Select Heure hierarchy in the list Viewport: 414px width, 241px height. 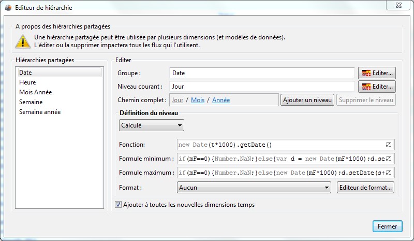tap(27, 82)
